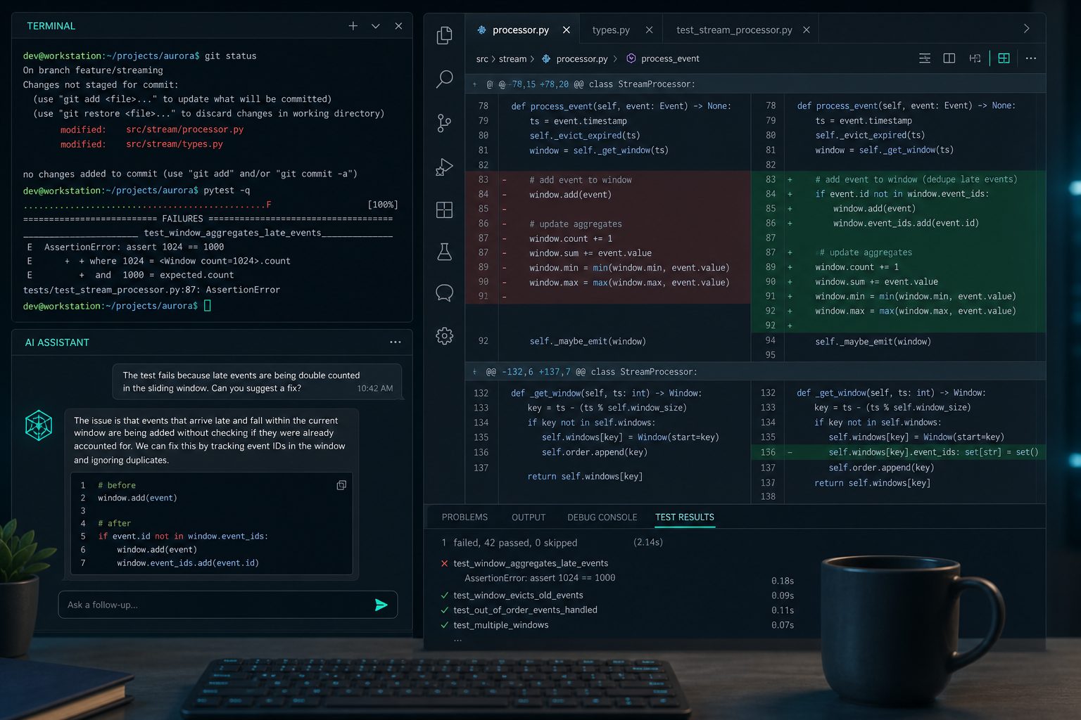Open the Settings gear in activity bar
This screenshot has width=1081, height=720.
coord(444,335)
